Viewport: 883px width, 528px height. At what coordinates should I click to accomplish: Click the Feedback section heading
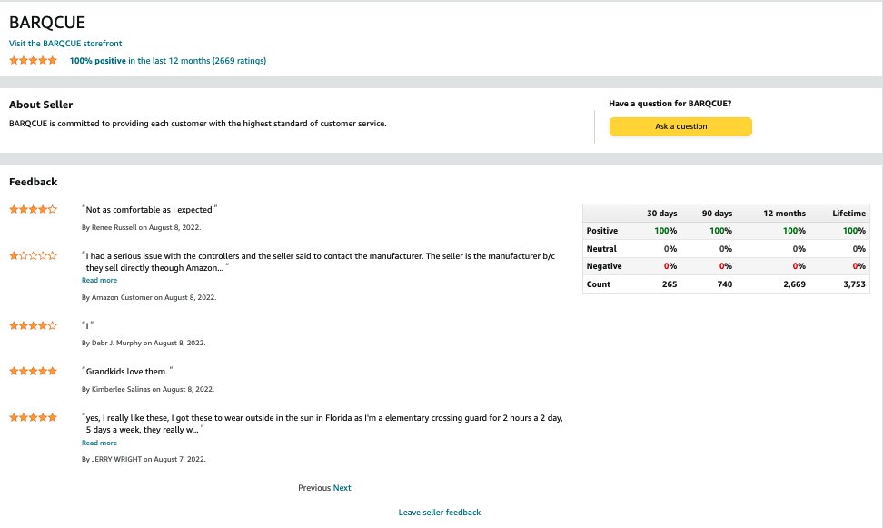[34, 182]
